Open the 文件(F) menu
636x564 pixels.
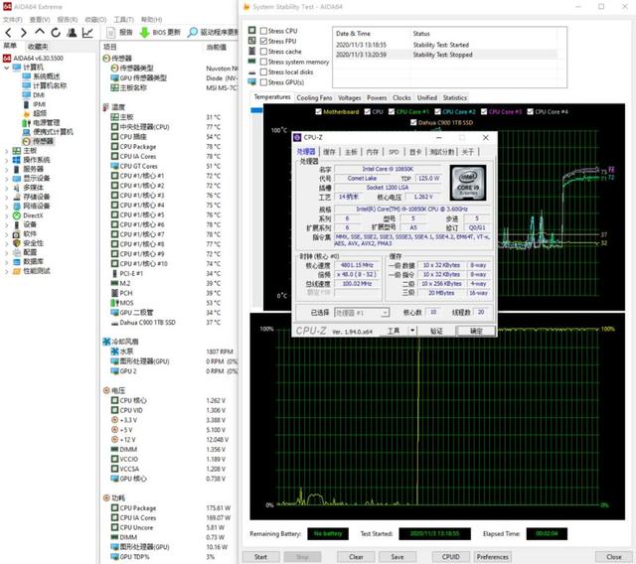13,20
